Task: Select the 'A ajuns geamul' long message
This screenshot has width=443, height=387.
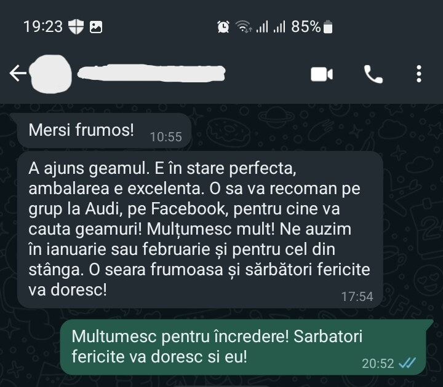Action: point(200,229)
